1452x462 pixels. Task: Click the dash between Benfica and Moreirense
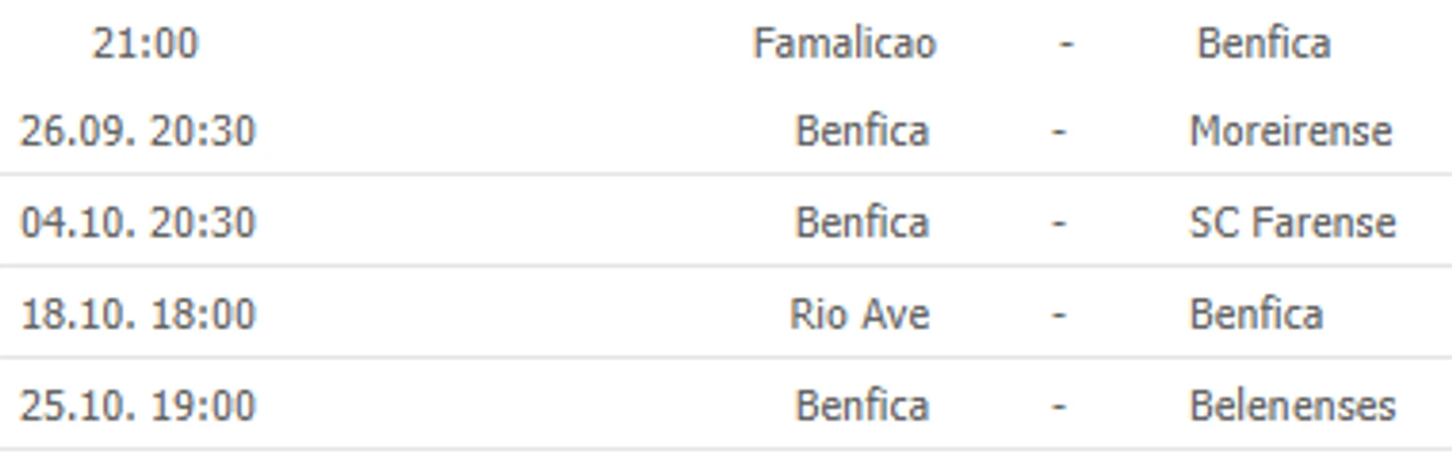[1059, 131]
